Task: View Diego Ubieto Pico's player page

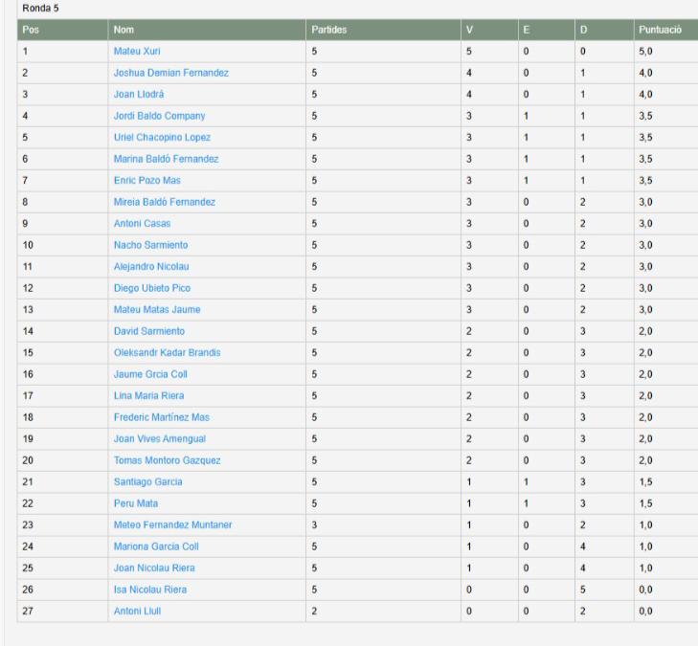Action: 151,288
